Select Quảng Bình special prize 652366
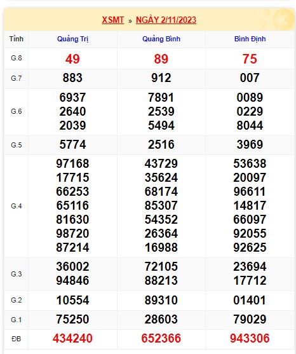The height and width of the screenshot is (354, 296). click(161, 338)
